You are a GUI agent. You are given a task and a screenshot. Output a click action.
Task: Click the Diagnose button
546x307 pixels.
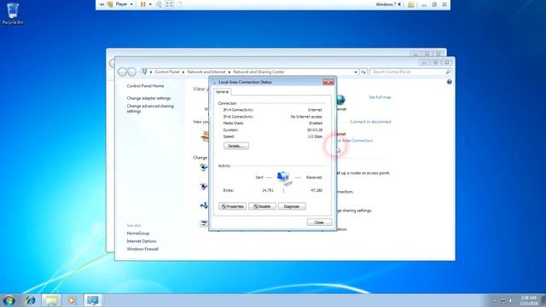click(292, 206)
